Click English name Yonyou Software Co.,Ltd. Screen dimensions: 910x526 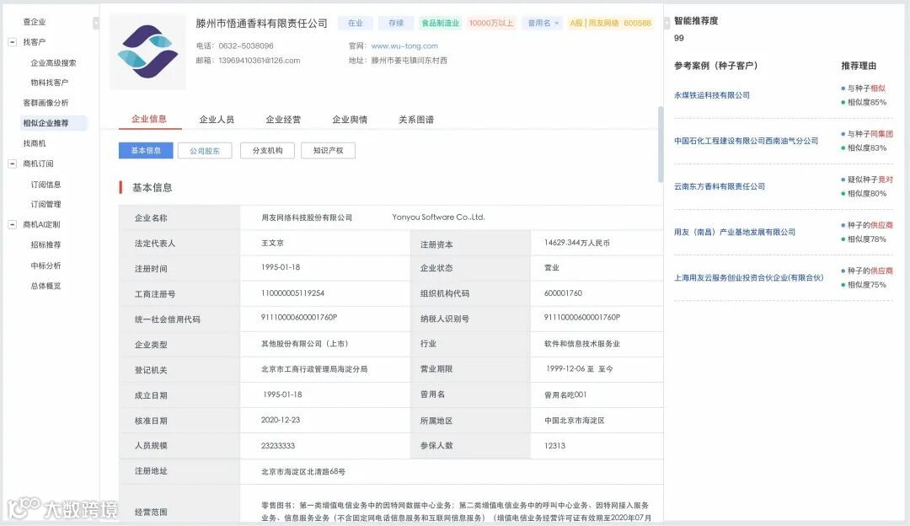tap(438, 217)
